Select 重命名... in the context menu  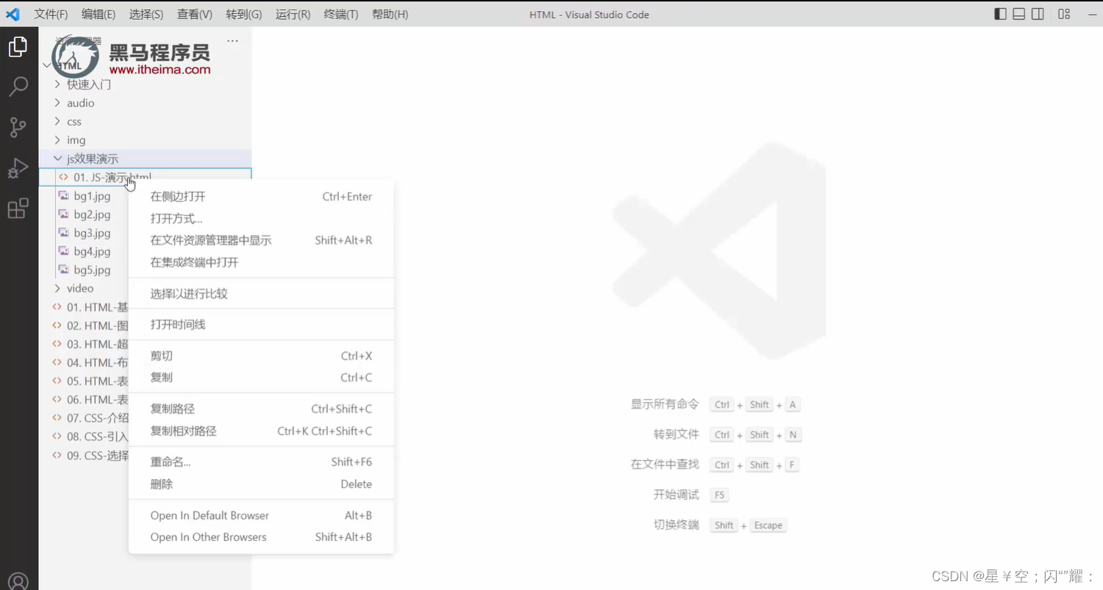(x=170, y=461)
